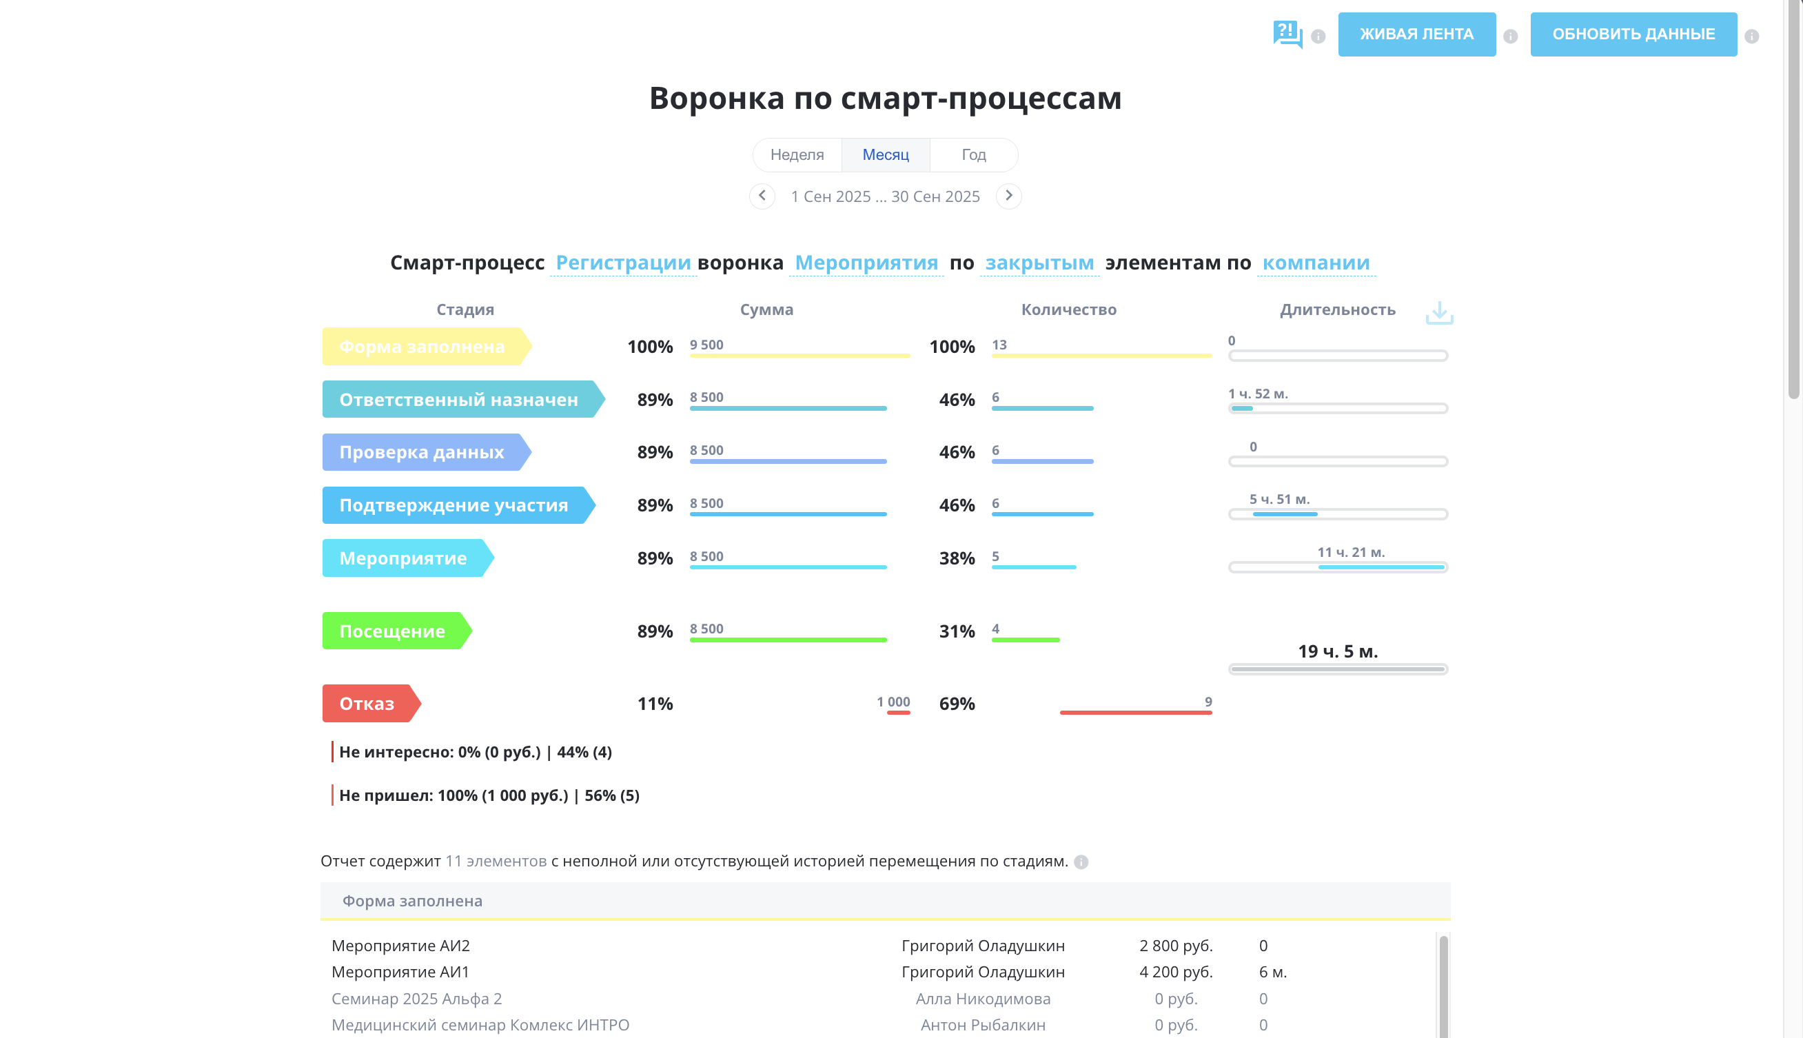Click the feedback chat icon

tap(1287, 34)
